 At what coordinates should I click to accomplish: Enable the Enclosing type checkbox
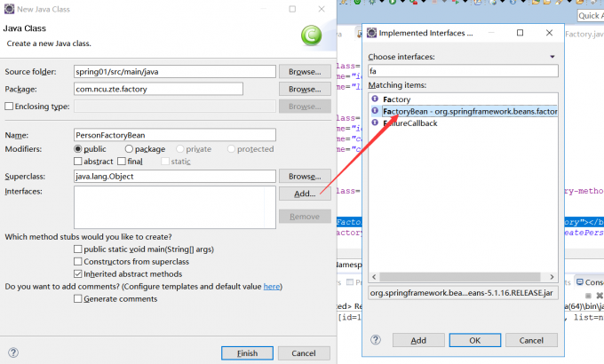(9, 107)
